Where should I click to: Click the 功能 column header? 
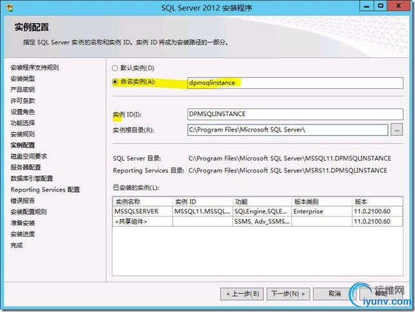click(262, 202)
